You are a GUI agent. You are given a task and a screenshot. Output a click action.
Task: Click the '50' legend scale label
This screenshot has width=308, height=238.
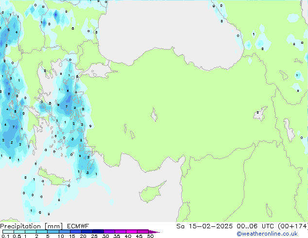tap(150, 236)
